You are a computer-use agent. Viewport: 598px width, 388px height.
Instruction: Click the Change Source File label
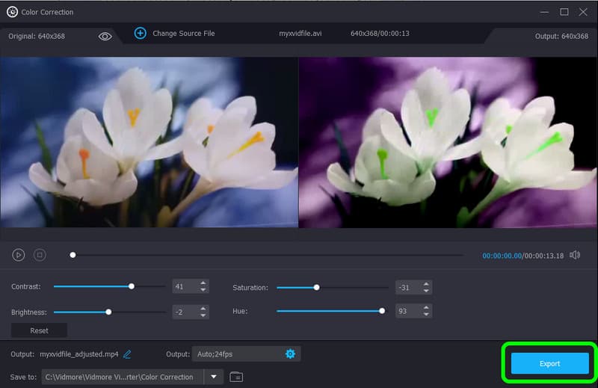tap(183, 34)
